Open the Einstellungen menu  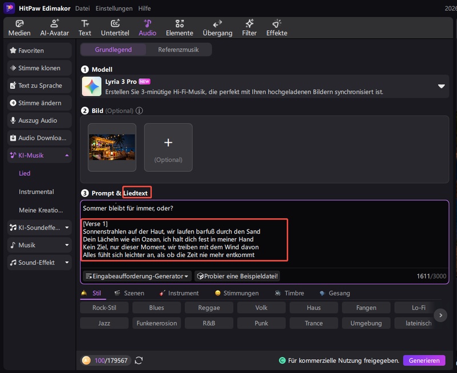[x=114, y=9]
